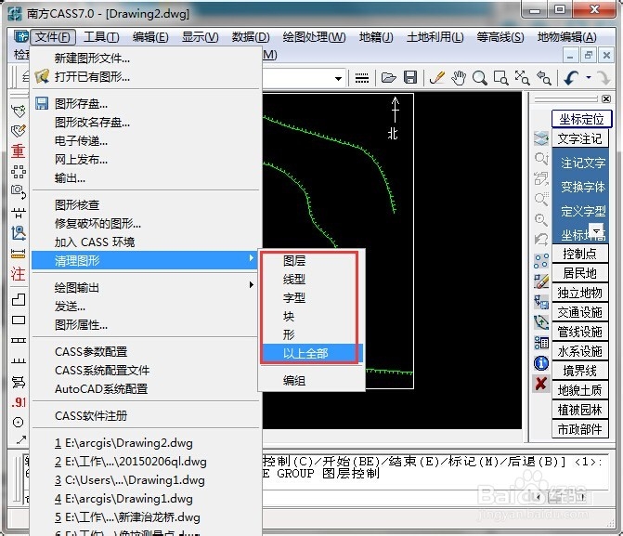Open the 数据(D) menu
Screen dimensions: 623x536
tap(251, 37)
